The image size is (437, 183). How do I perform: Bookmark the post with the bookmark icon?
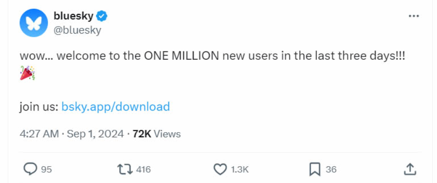pos(315,169)
